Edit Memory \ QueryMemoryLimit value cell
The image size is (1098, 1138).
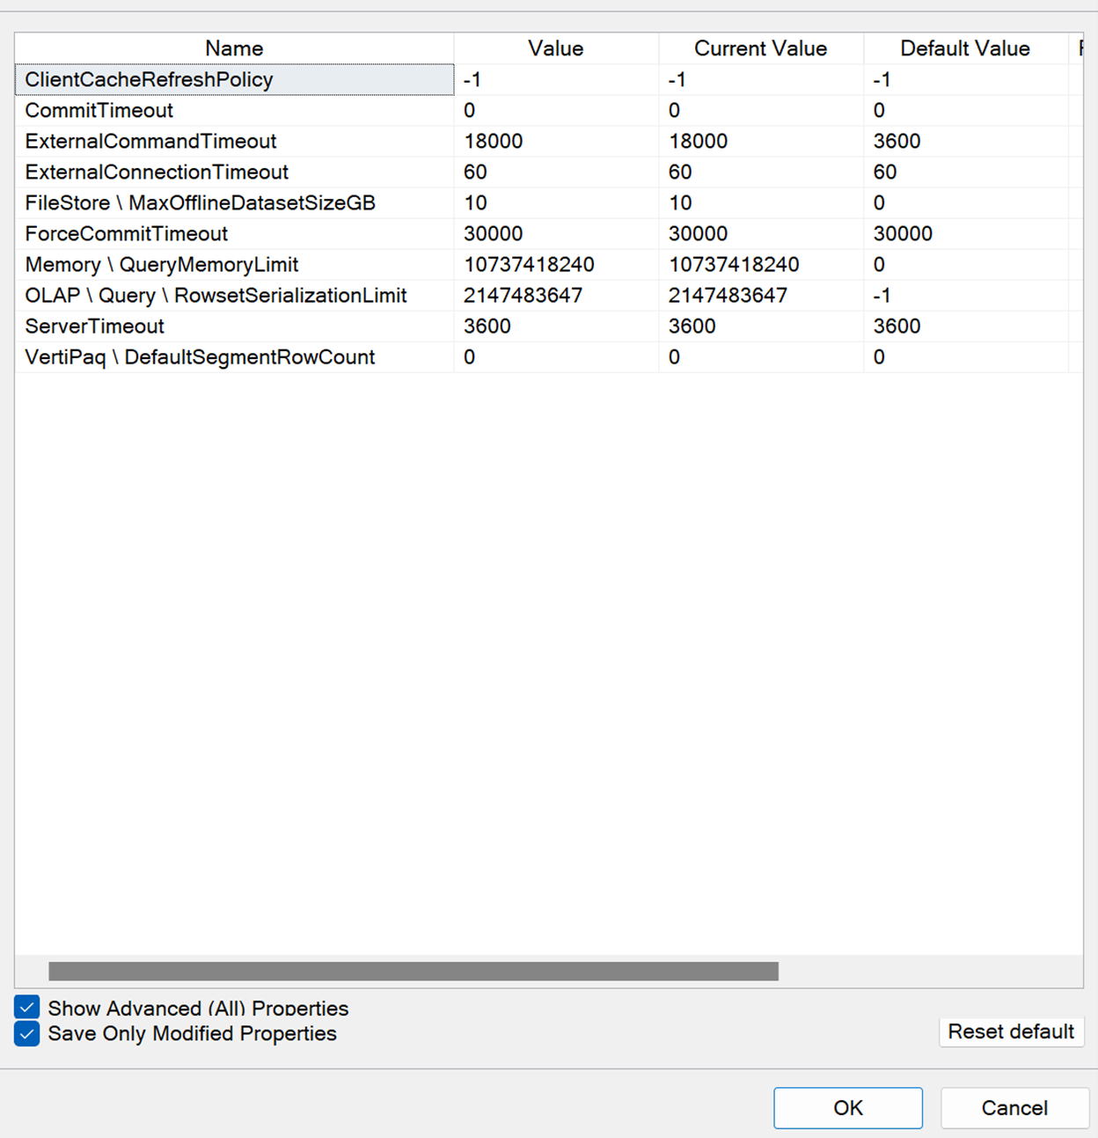556,264
